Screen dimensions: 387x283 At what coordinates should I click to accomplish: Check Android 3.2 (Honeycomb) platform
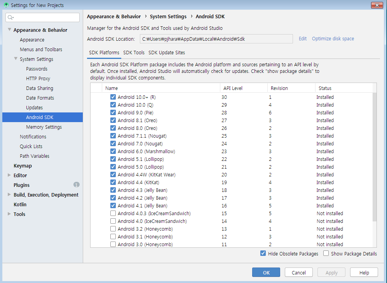113,229
